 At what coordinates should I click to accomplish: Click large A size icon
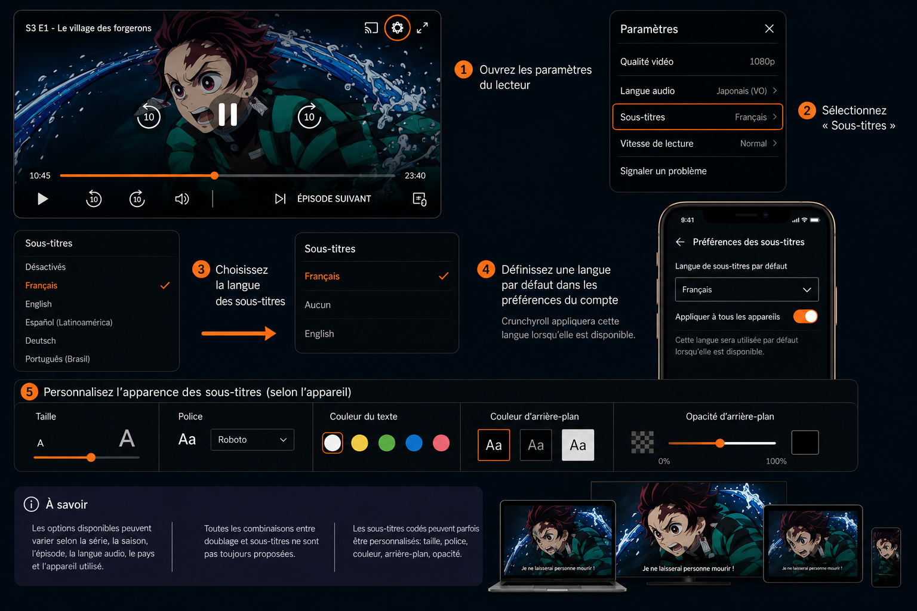click(x=127, y=439)
